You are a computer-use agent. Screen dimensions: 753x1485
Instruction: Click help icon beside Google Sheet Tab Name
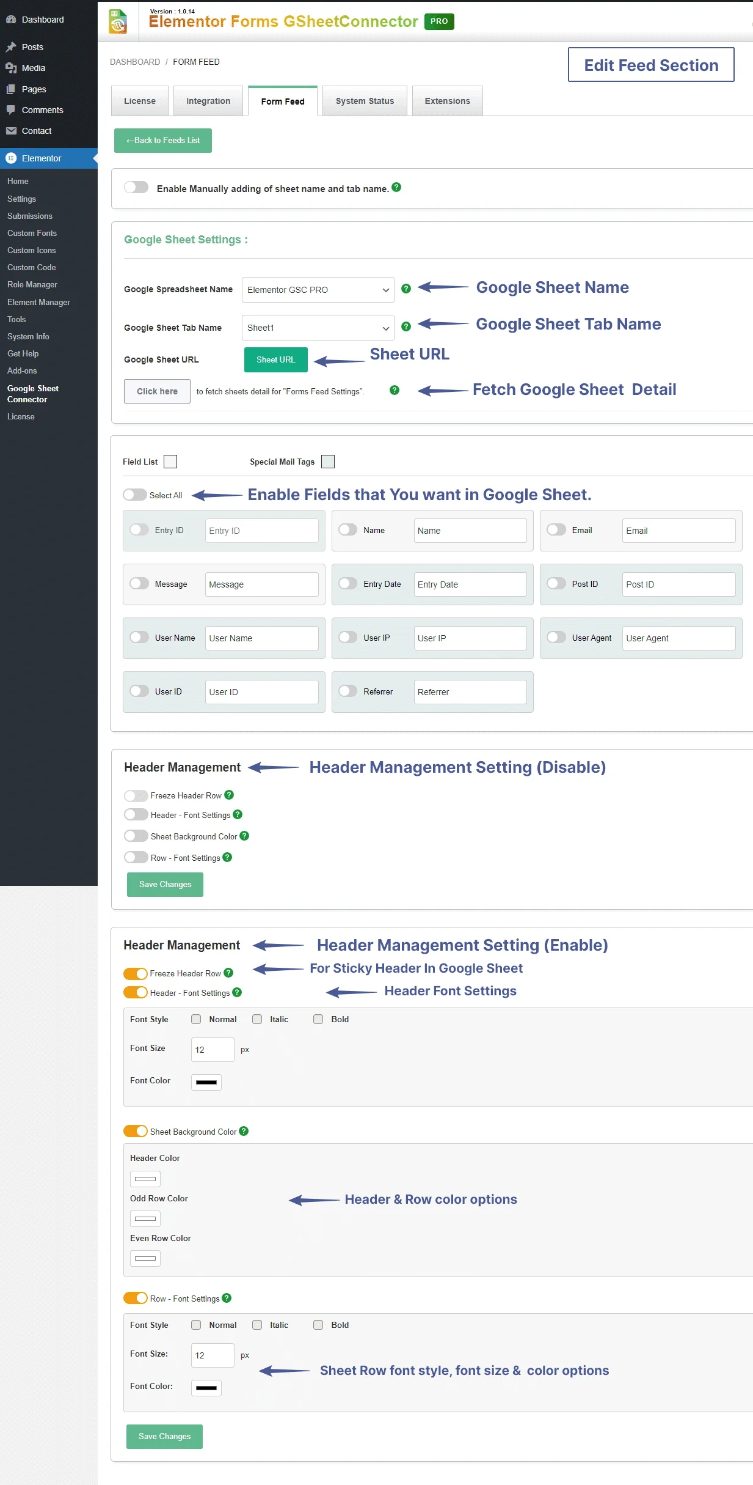(406, 326)
